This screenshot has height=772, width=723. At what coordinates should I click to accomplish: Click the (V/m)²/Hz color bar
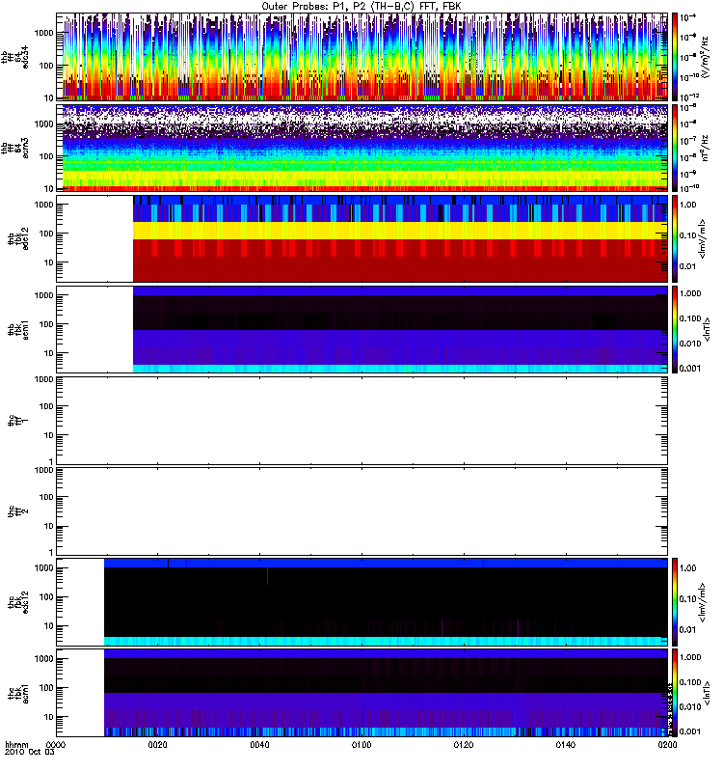pyautogui.click(x=675, y=57)
